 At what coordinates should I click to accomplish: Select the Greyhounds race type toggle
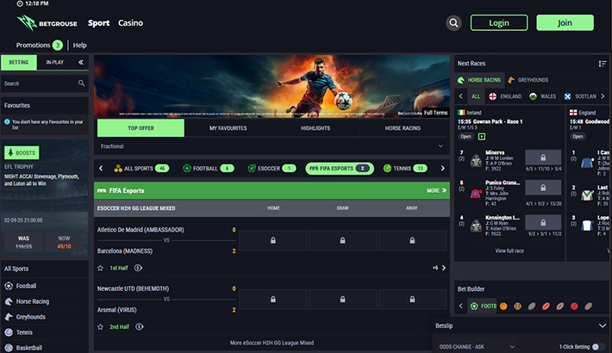click(528, 79)
